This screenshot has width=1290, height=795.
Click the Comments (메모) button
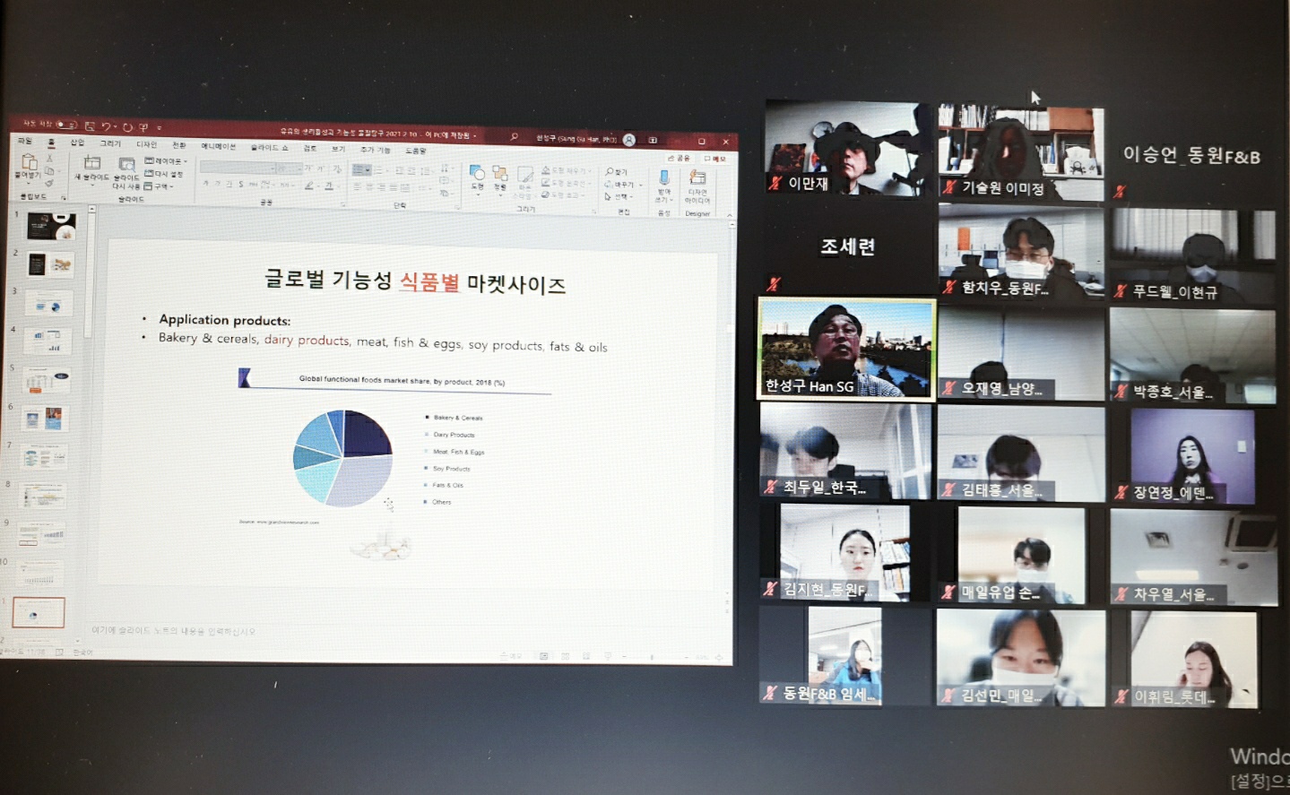click(x=714, y=159)
